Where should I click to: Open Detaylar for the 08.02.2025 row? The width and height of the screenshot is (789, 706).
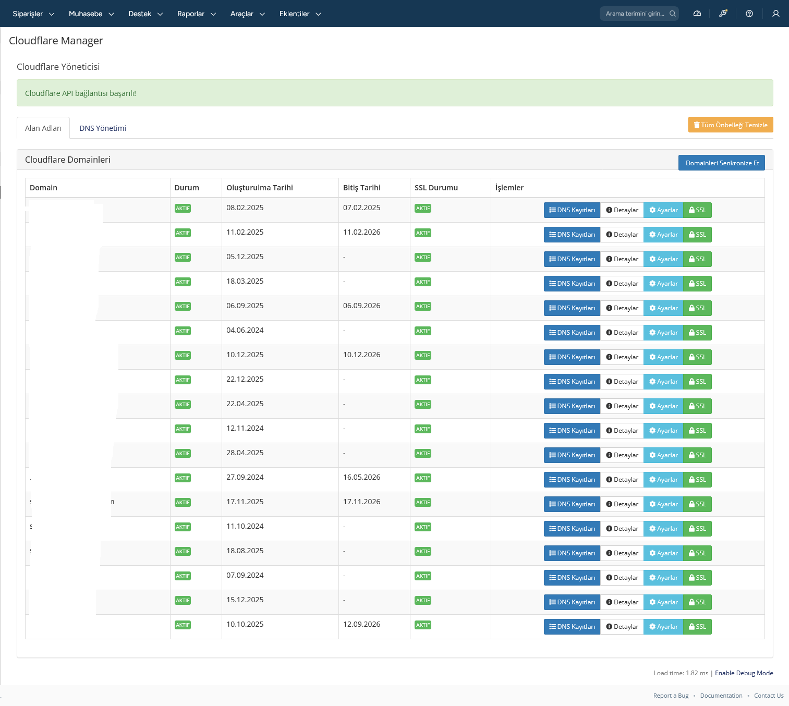622,210
